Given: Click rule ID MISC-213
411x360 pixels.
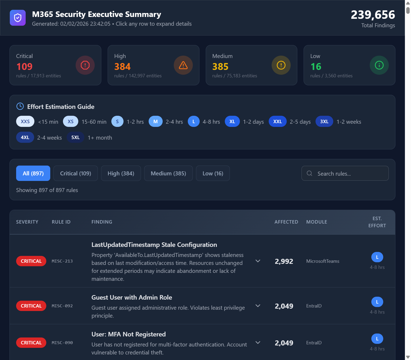Looking at the screenshot, I should click(x=62, y=261).
